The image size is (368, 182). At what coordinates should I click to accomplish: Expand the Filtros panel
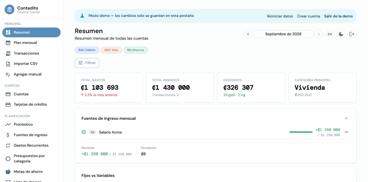click(x=87, y=63)
